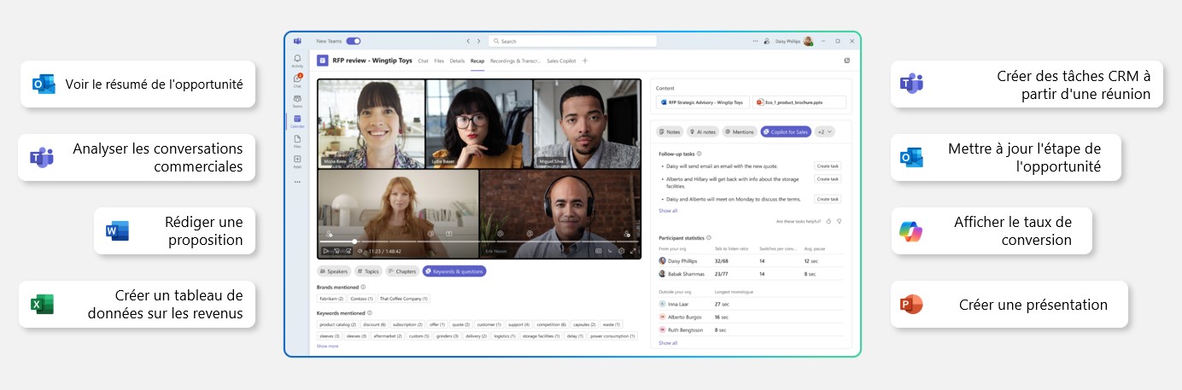The image size is (1182, 390).
Task: Expand video to full screen
Action: click(633, 251)
